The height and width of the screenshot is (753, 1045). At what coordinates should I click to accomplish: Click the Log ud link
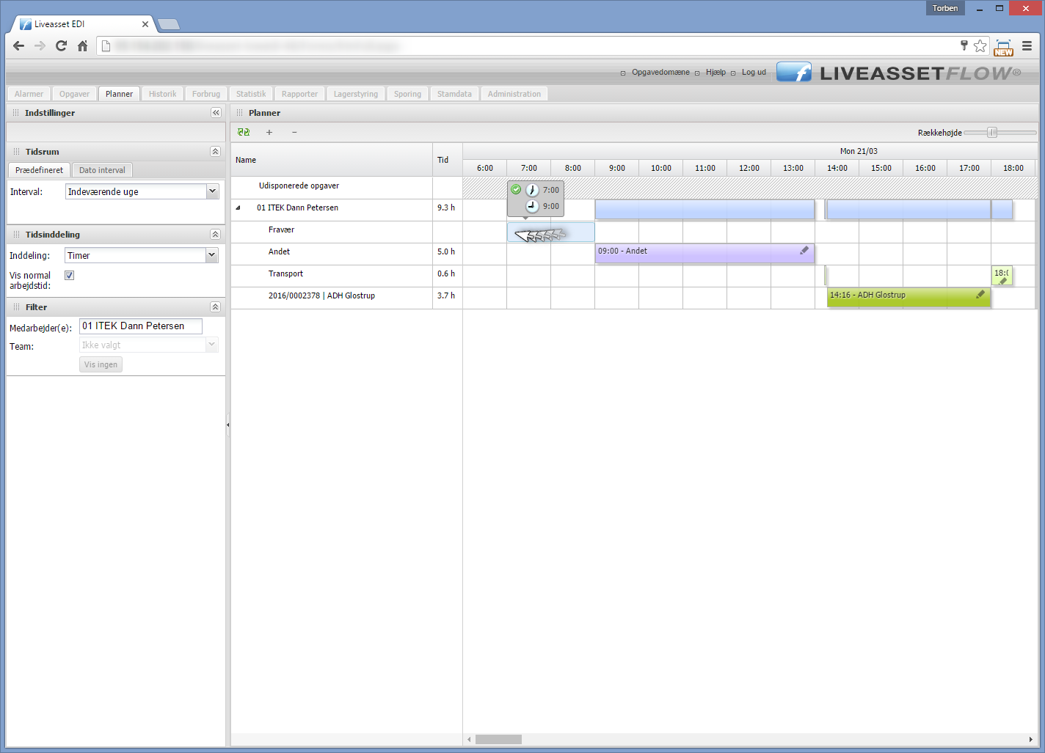[x=754, y=73]
